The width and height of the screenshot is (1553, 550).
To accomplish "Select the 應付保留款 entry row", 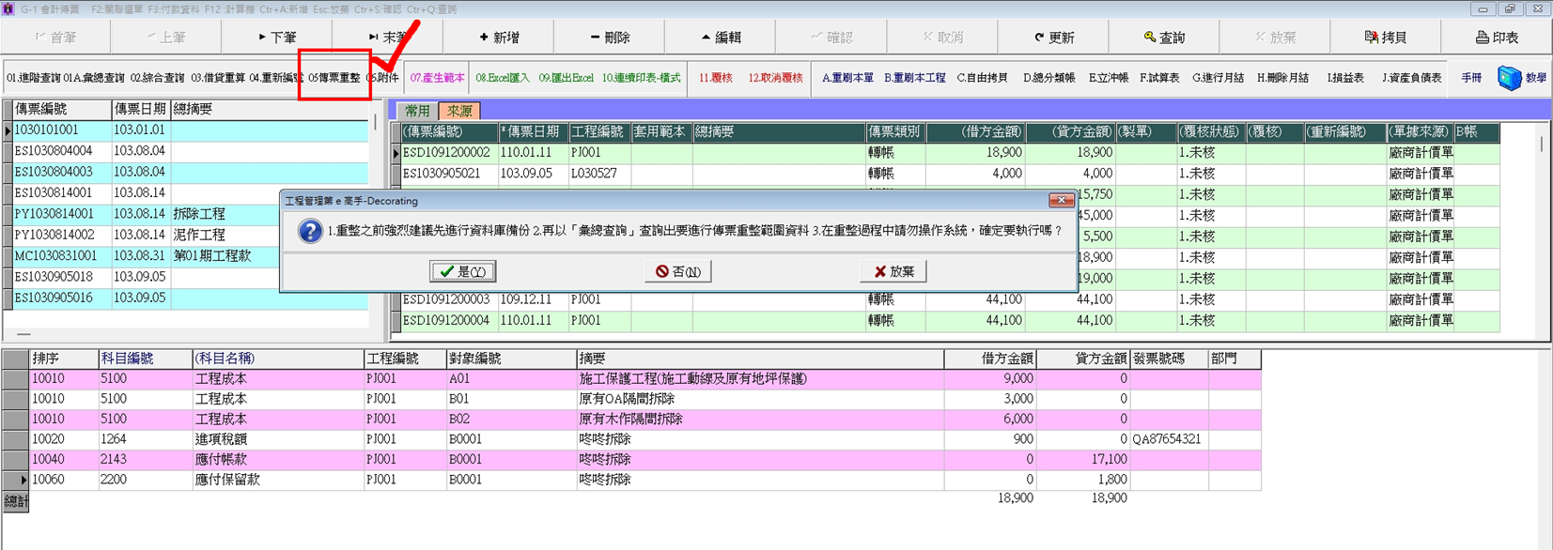I will click(x=644, y=479).
